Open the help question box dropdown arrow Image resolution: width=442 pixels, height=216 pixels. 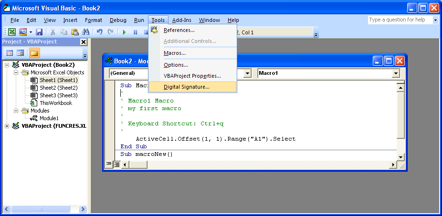pyautogui.click(x=435, y=20)
